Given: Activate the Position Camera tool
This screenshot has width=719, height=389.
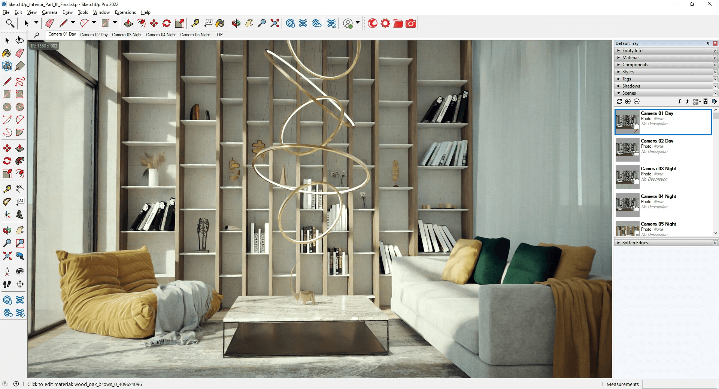Looking at the screenshot, I should [7, 272].
